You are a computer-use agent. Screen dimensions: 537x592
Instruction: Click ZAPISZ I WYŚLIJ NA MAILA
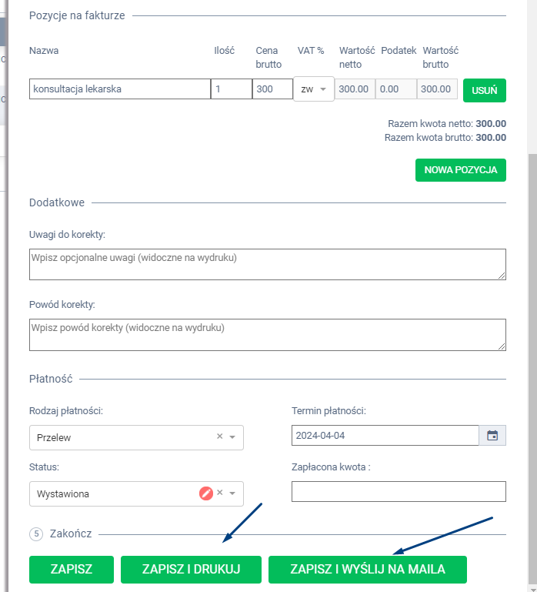pos(368,570)
